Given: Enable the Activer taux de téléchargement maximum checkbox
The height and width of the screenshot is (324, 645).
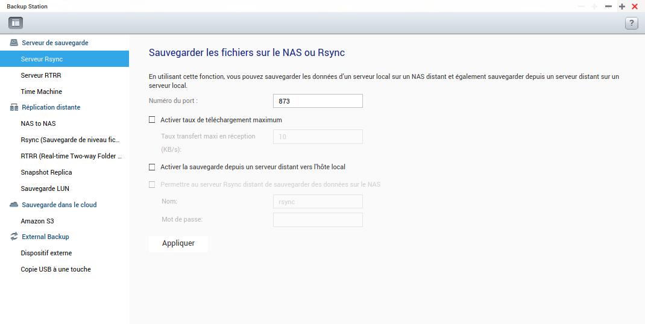Looking at the screenshot, I should click(152, 120).
